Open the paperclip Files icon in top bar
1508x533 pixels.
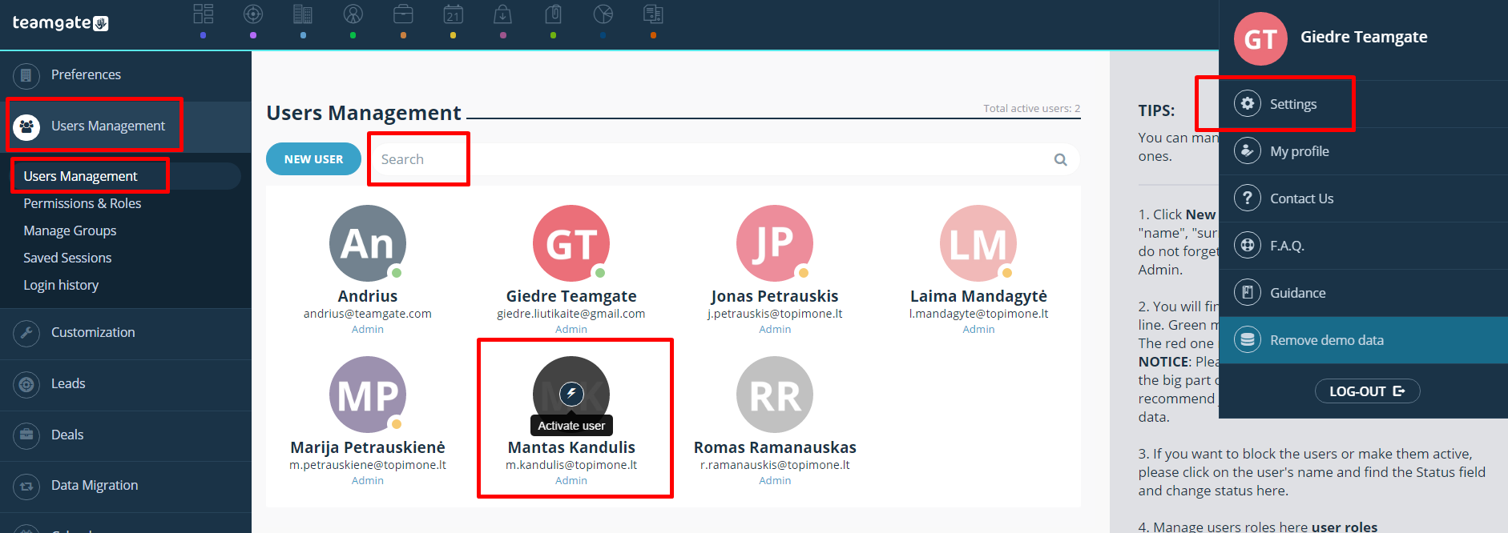click(553, 14)
